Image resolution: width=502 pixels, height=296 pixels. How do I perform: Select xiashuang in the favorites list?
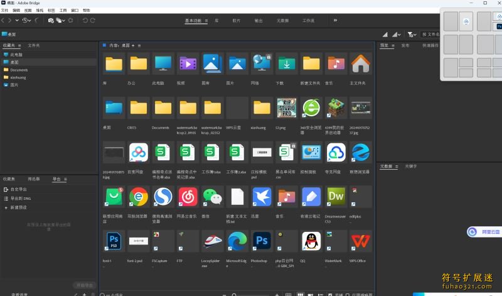pos(18,77)
